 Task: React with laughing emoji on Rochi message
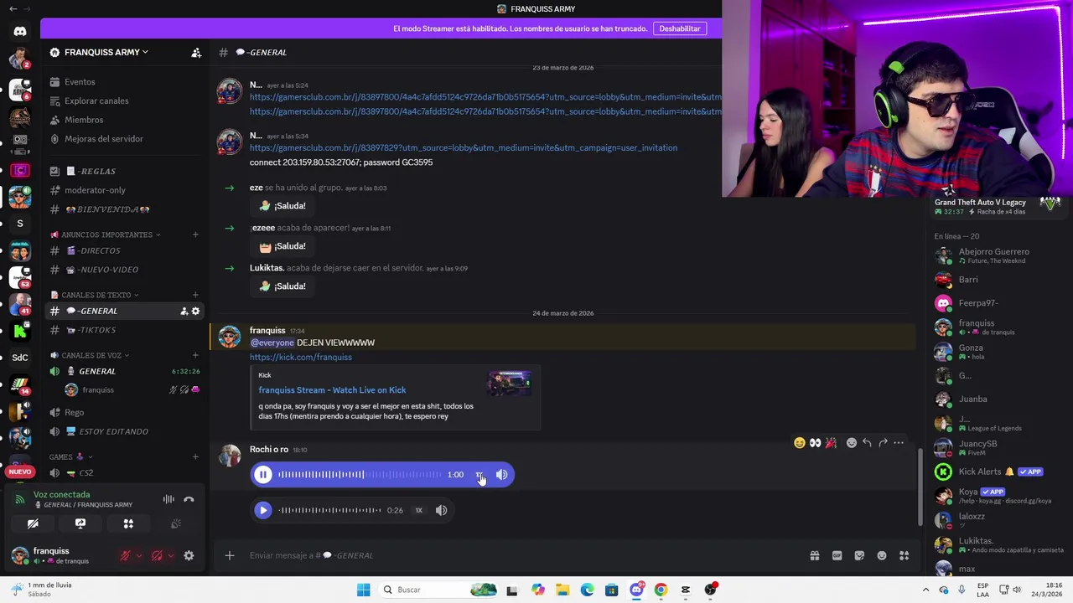[x=800, y=442]
